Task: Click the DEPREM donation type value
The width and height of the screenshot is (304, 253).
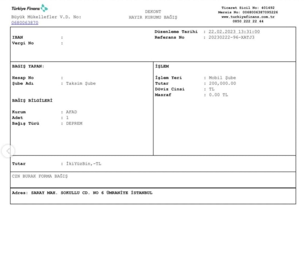Action: click(74, 123)
